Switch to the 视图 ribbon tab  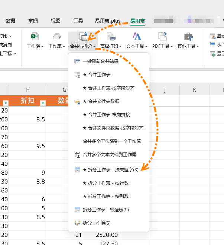pos(56,21)
